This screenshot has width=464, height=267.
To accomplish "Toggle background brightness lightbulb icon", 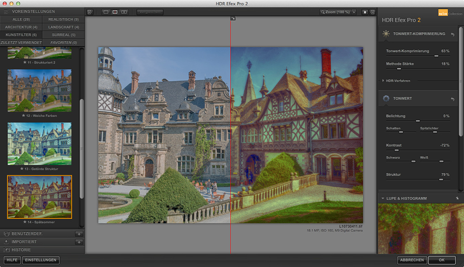I will tap(365, 12).
